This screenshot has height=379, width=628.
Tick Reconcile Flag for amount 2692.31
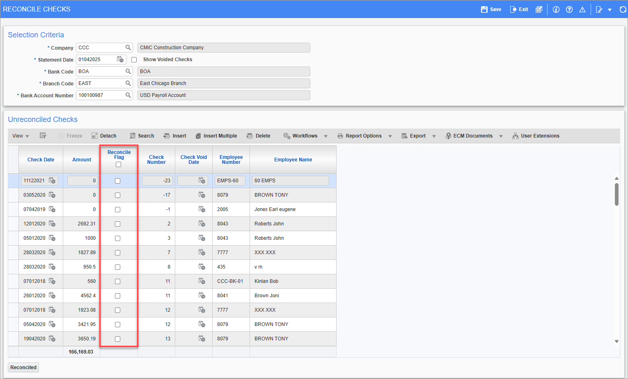pos(117,224)
